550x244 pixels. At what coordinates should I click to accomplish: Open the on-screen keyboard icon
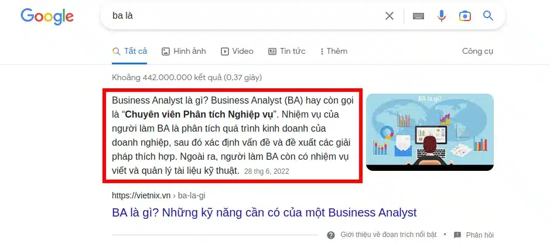click(x=418, y=16)
